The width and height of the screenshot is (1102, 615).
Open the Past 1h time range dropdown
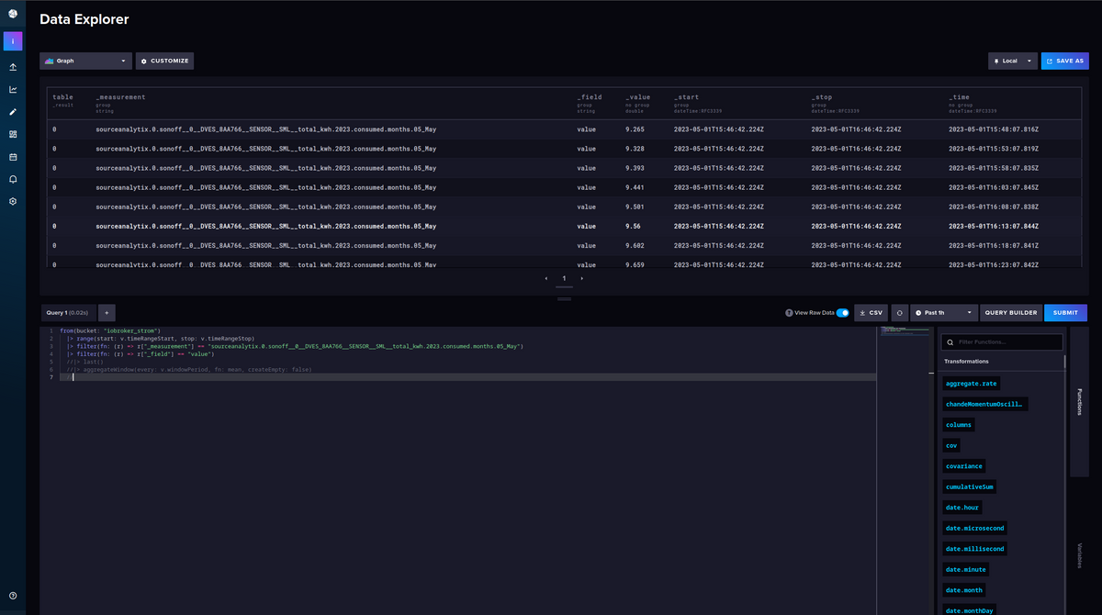pyautogui.click(x=944, y=313)
